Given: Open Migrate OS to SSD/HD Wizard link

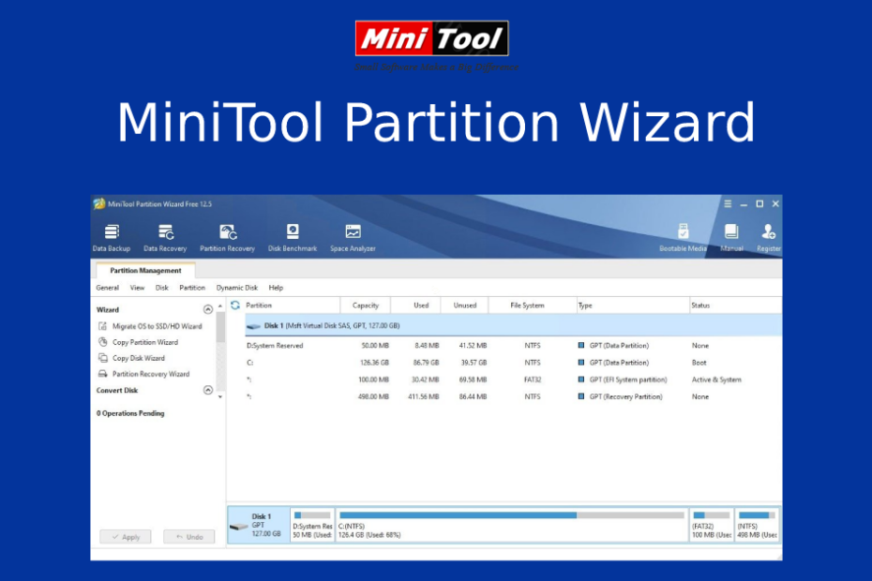Looking at the screenshot, I should (x=158, y=326).
